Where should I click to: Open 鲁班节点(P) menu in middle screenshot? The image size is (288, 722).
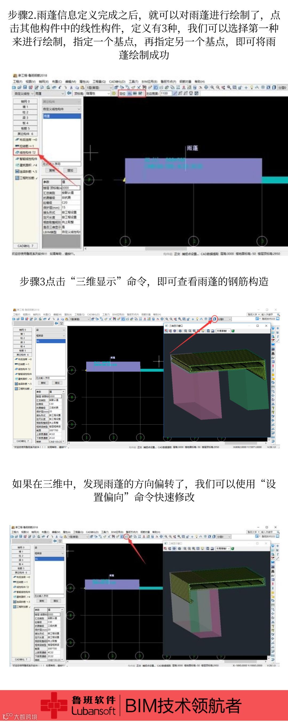(133, 314)
